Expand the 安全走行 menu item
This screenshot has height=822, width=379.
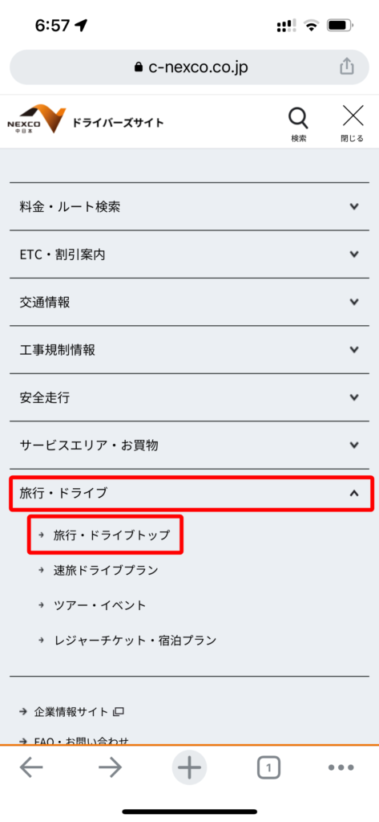click(x=189, y=397)
